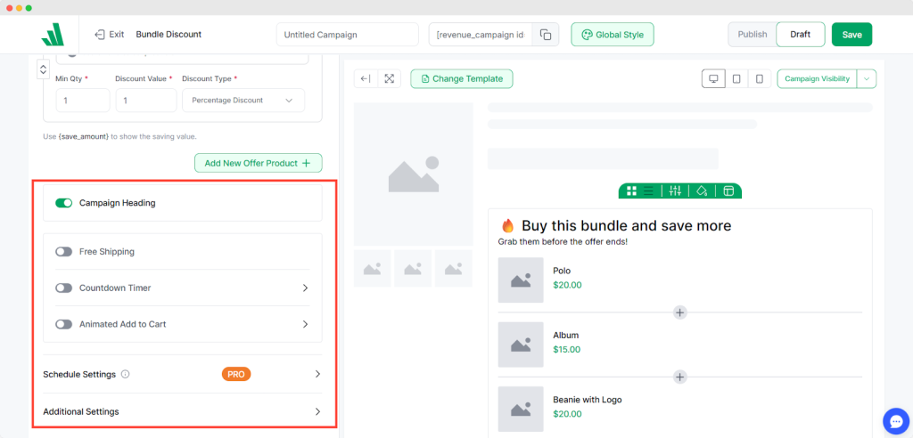This screenshot has width=913, height=438.
Task: Expand Animated Add to Cart chevron
Action: tap(305, 324)
